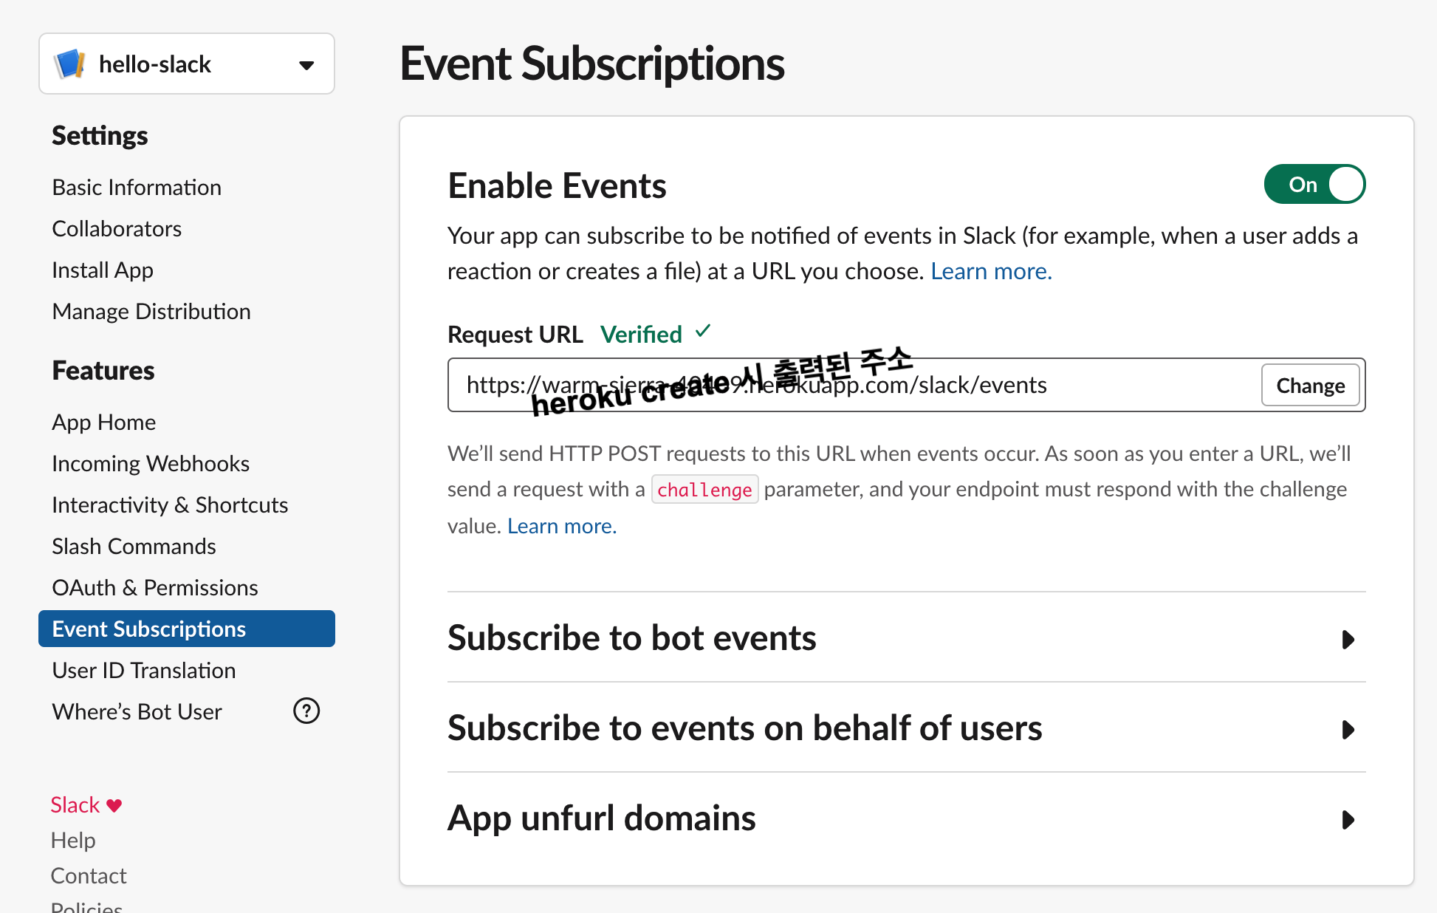The image size is (1437, 913).
Task: Click Learn more link about challenge value
Action: coord(561,527)
